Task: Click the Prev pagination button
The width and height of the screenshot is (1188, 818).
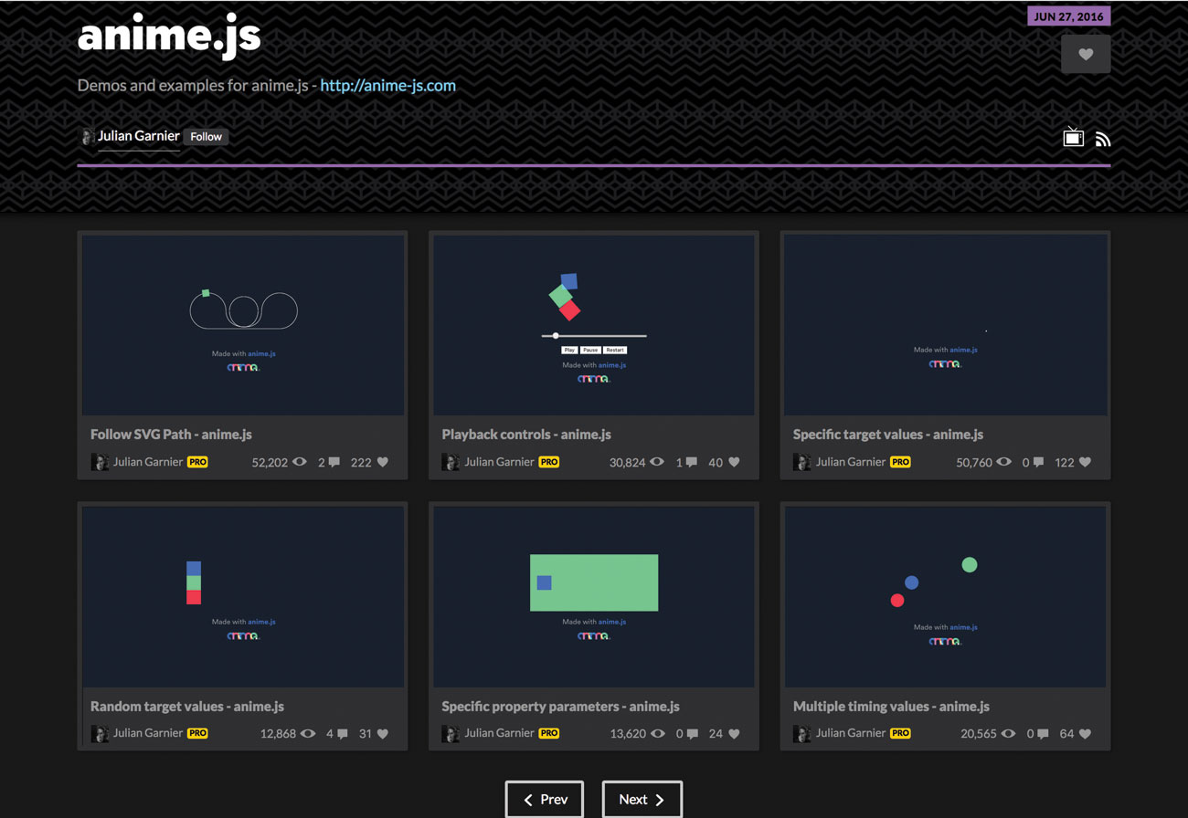Action: point(544,799)
